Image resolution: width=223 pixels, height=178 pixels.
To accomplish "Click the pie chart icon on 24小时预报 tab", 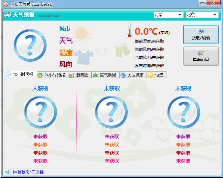I will click(40, 75).
